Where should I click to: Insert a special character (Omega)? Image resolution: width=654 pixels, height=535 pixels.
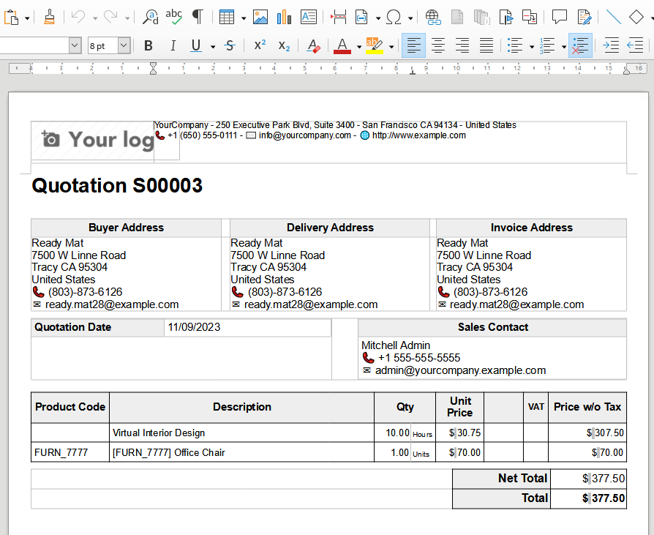point(394,18)
